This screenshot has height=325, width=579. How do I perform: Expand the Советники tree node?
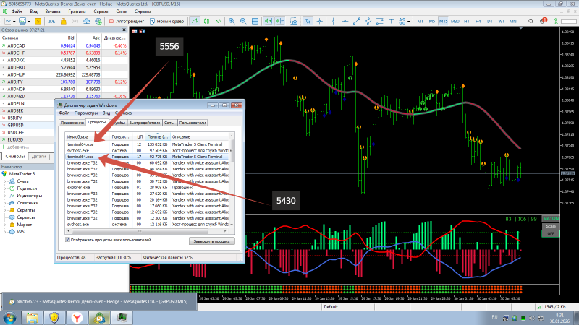click(x=5, y=203)
